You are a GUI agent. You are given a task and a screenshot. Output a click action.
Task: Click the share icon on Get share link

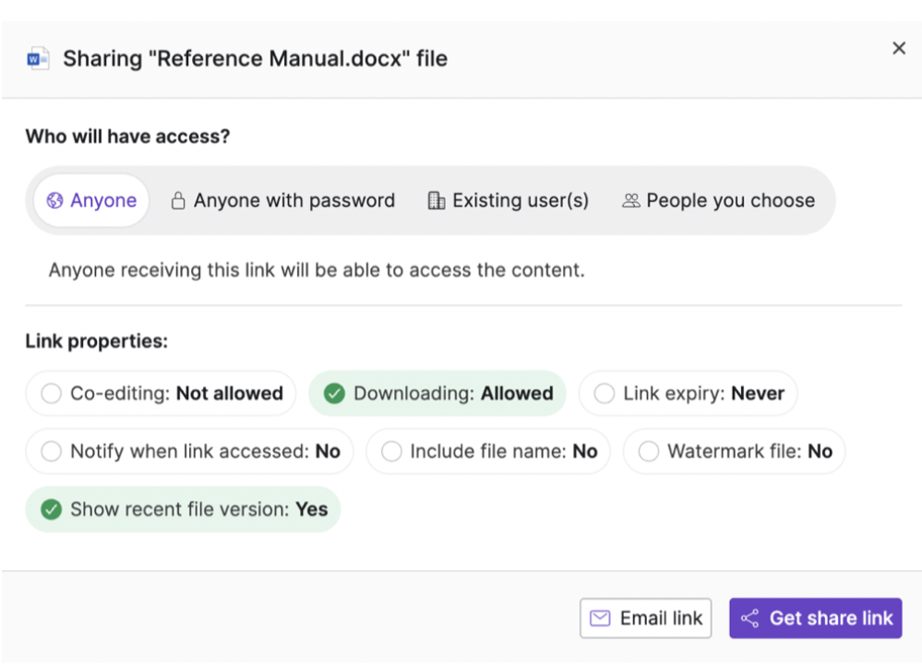750,618
